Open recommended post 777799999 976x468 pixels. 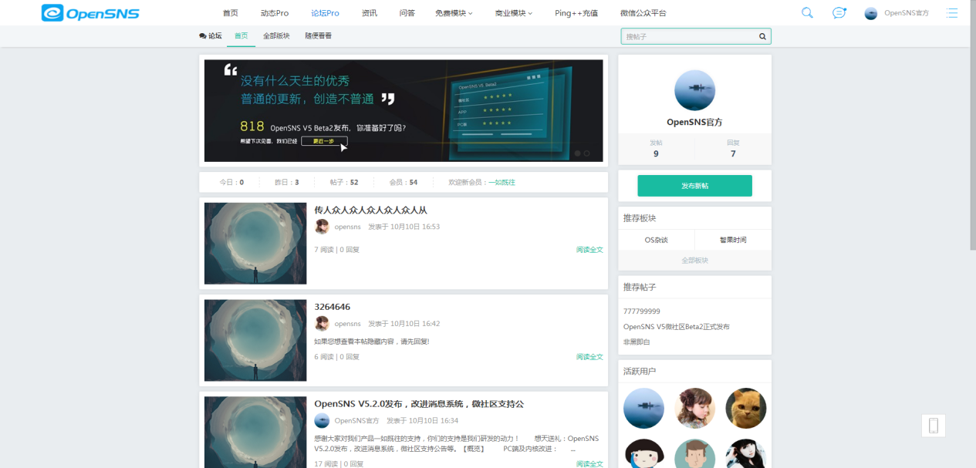pos(642,311)
